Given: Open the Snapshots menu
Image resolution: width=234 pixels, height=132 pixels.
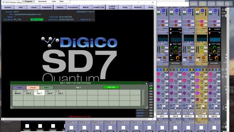Looking at the screenshot, I should (47, 7).
